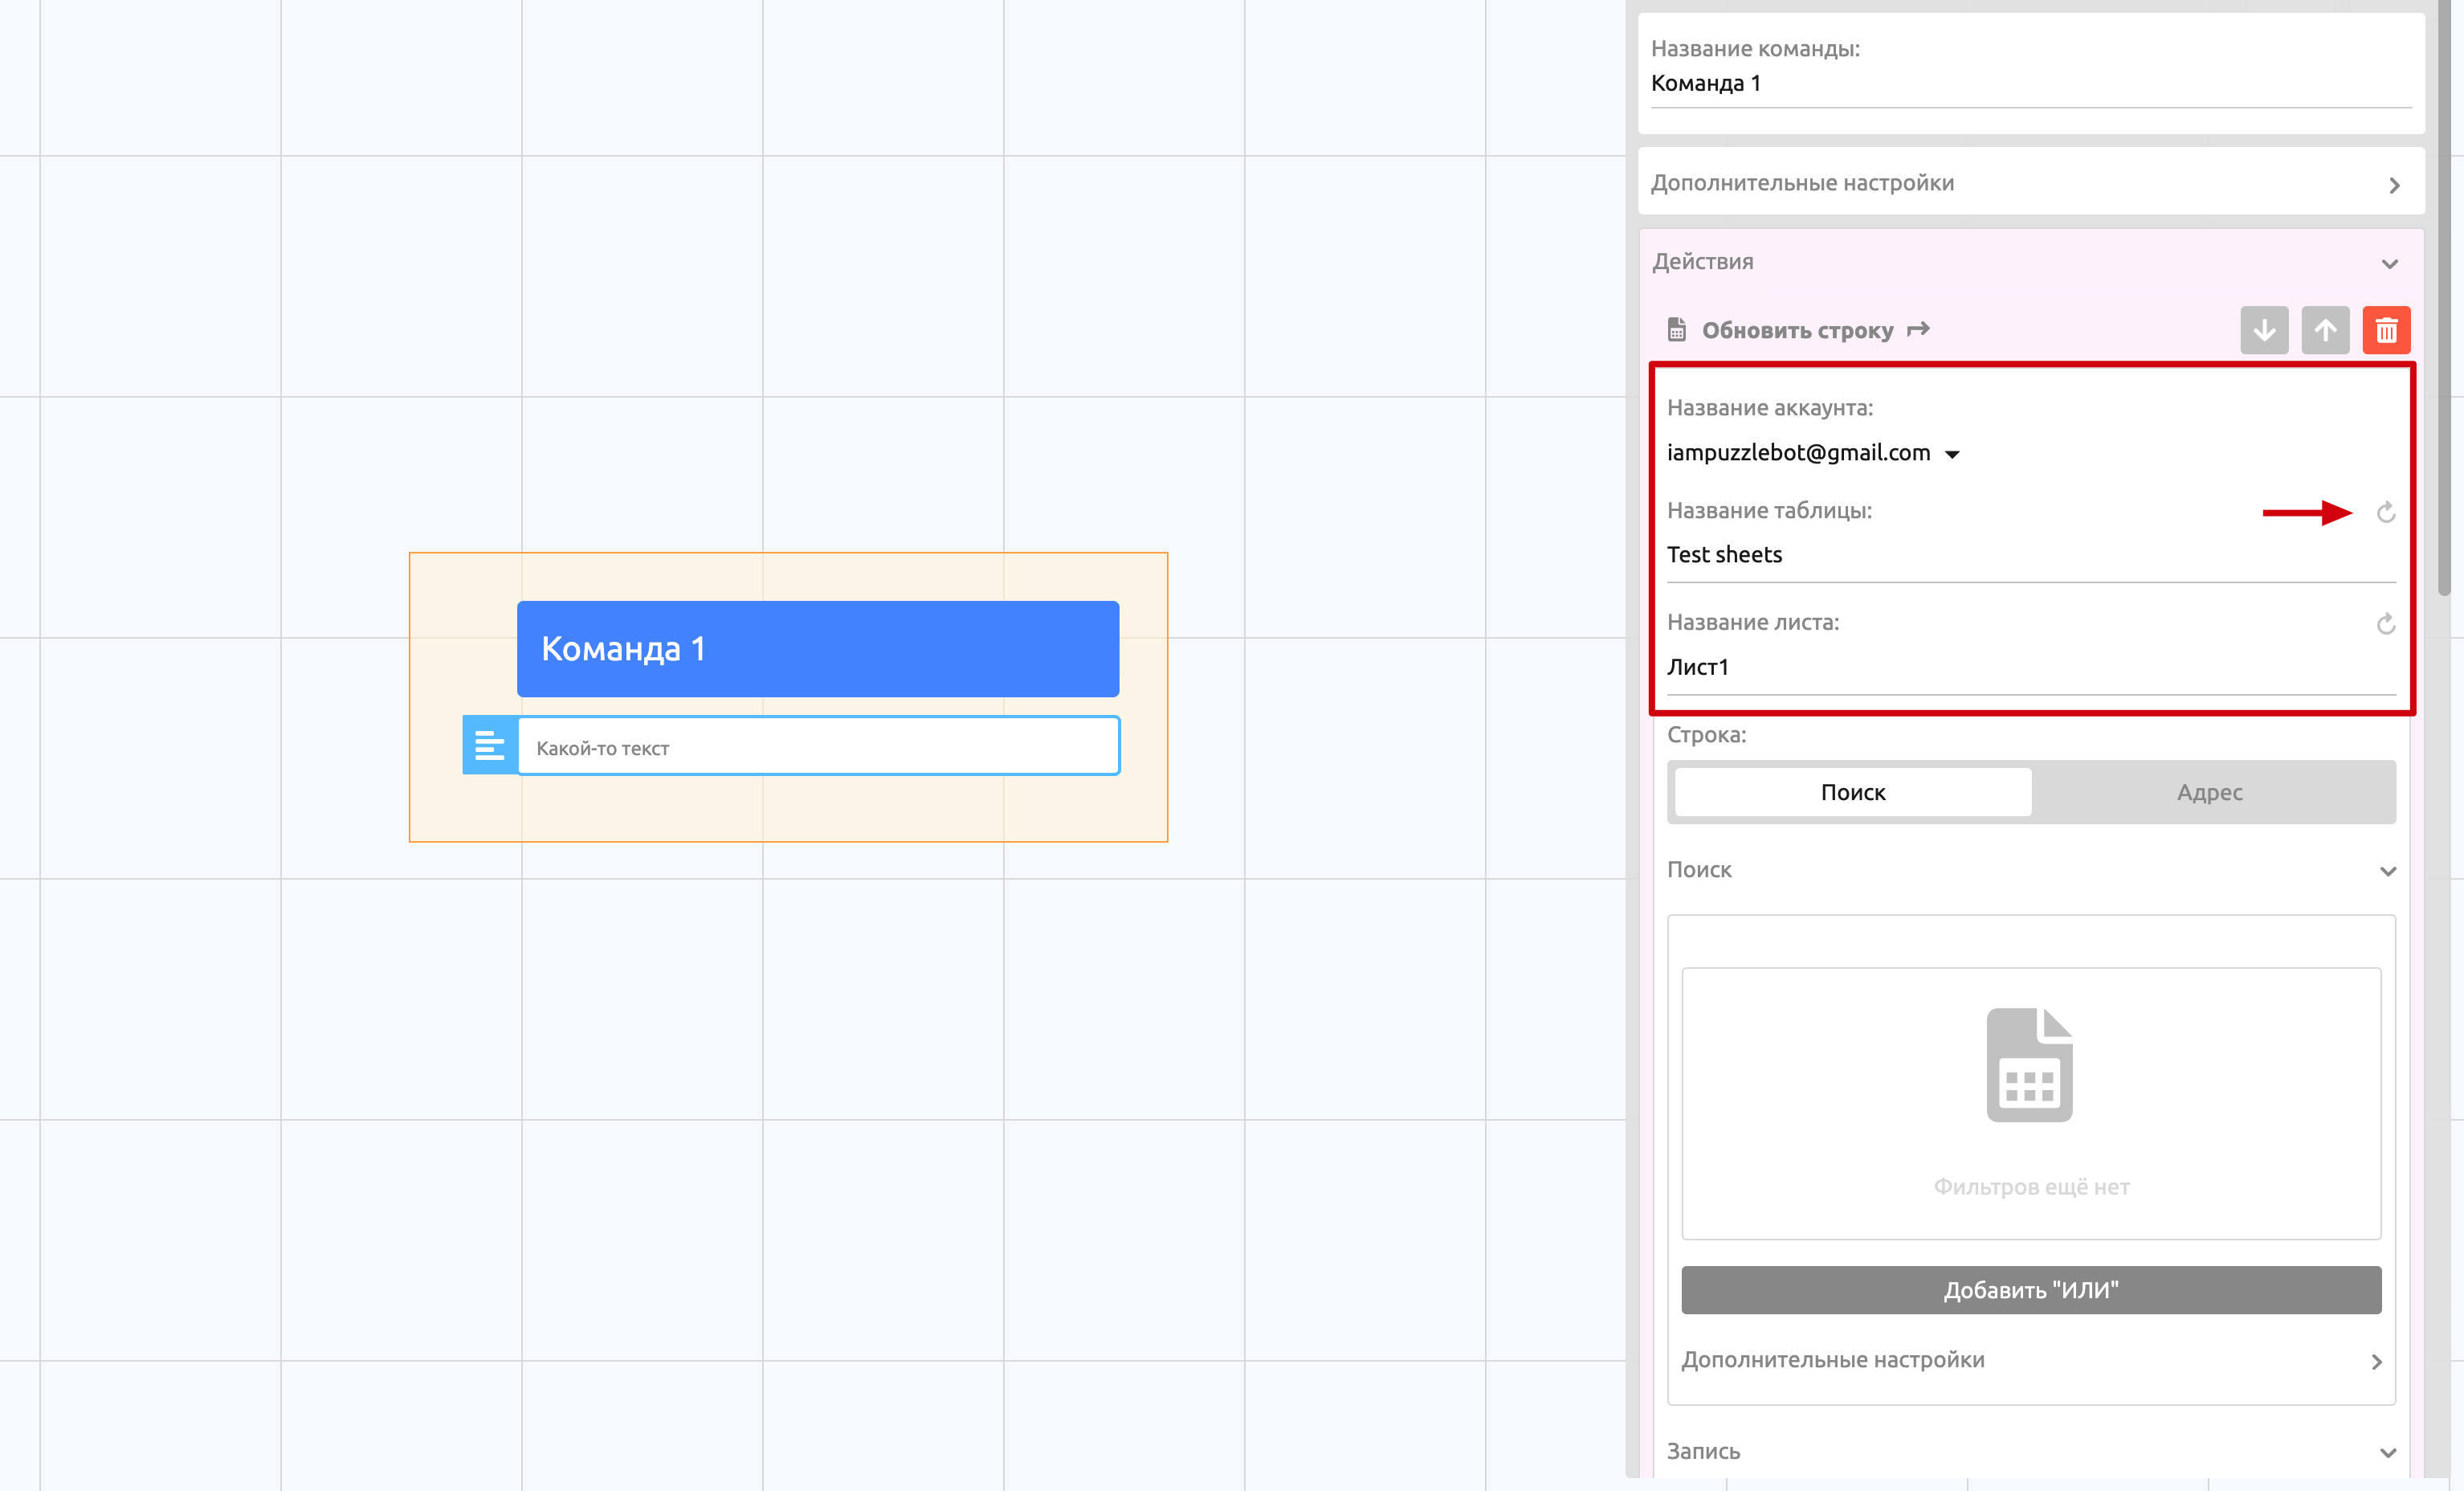Viewport: 2464px width, 1491px height.
Task: Click the Обновить строку action title
Action: (1797, 330)
